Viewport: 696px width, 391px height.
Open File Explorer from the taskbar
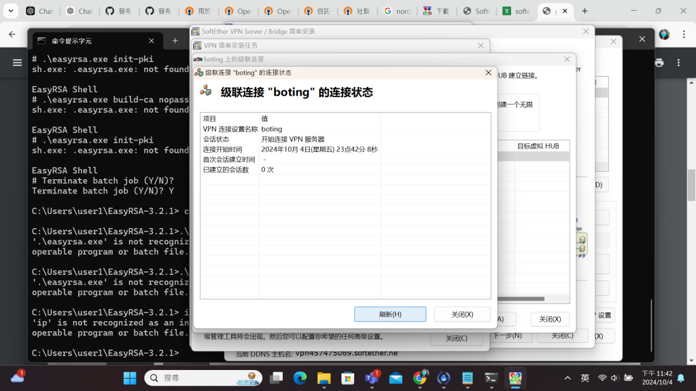point(324,378)
